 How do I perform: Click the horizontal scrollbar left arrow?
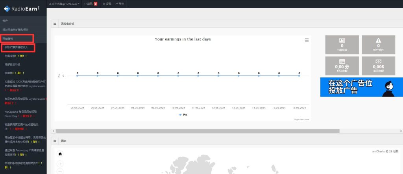[x=54, y=131]
